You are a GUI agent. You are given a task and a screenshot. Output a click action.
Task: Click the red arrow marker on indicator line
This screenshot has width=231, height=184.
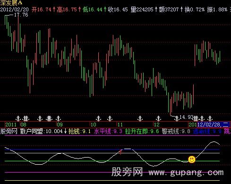point(120,152)
